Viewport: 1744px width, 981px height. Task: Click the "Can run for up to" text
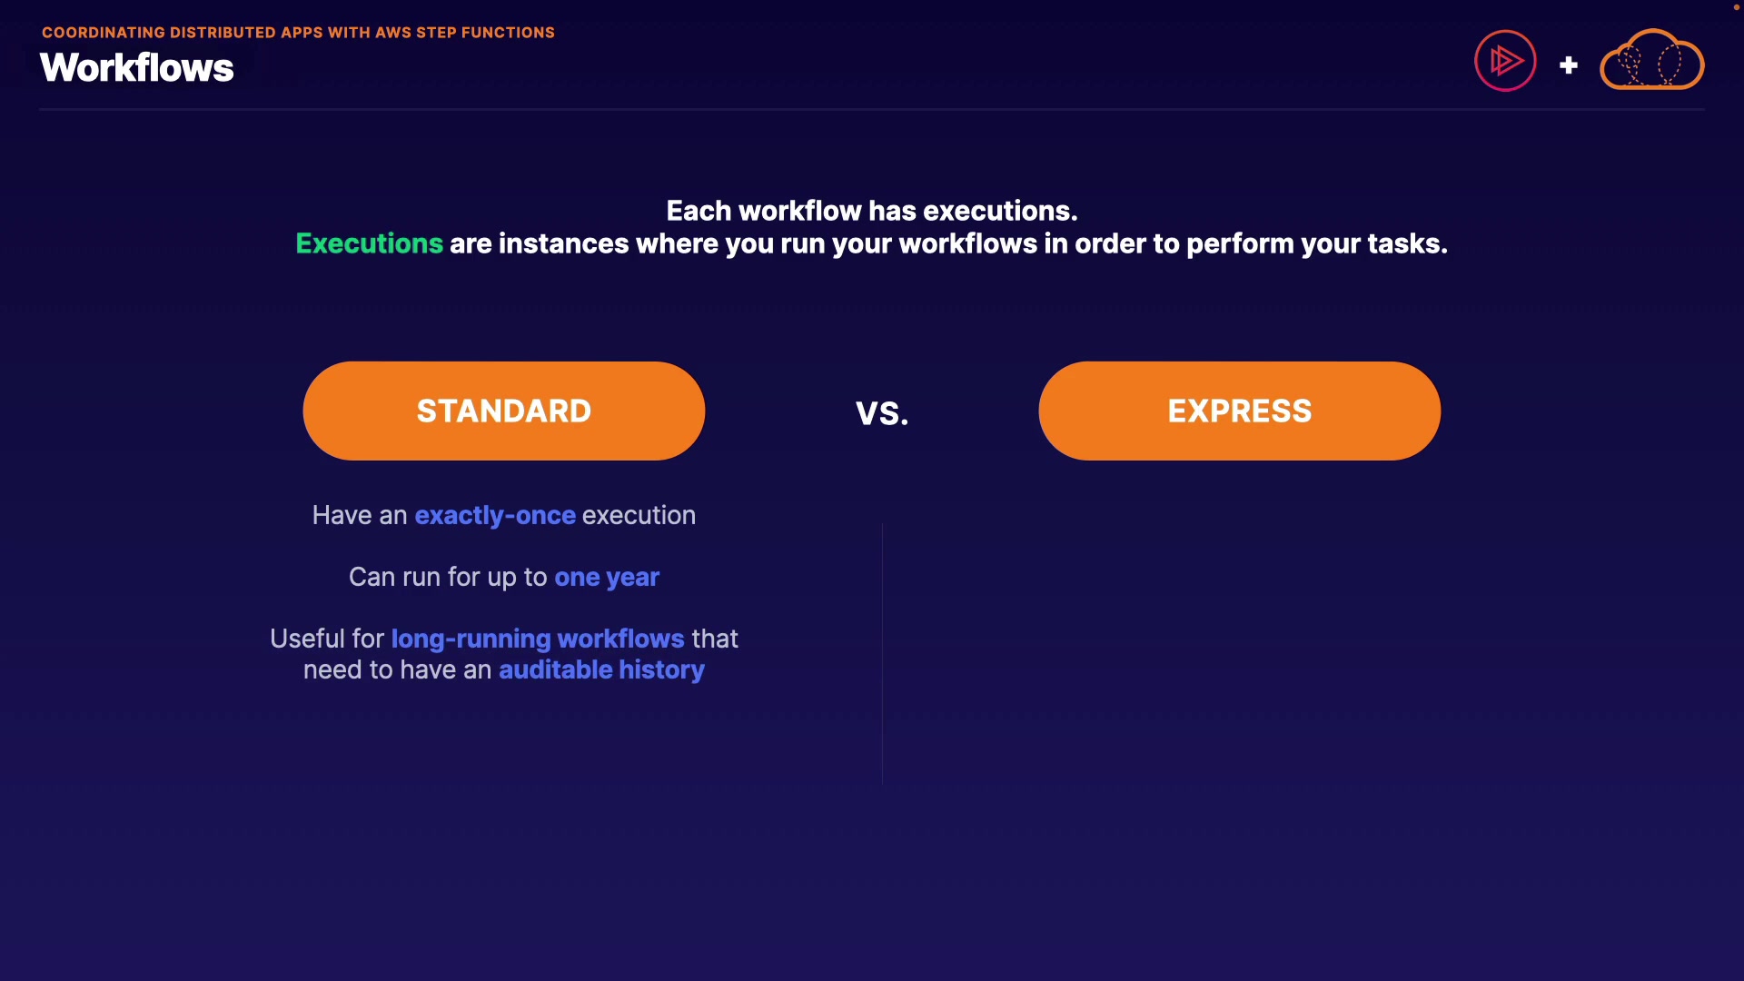click(x=448, y=577)
